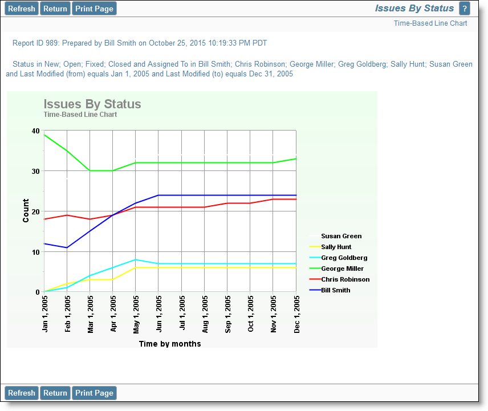Screen dimensions: 488x411
Task: Open help via the question mark icon
Action: coord(465,9)
